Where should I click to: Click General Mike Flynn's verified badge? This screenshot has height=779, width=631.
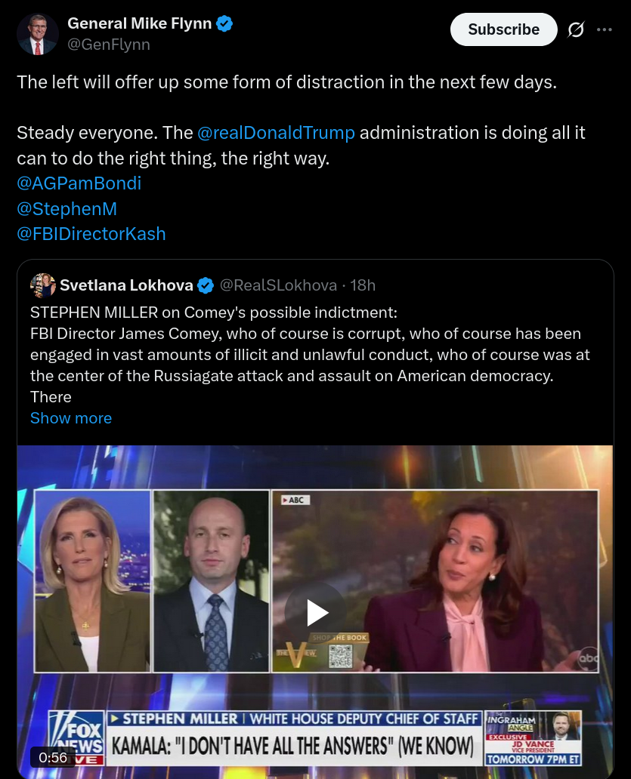(224, 23)
